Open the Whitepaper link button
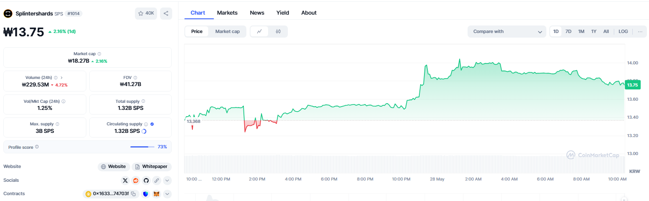Screen dimensions: 649x201 [151, 167]
